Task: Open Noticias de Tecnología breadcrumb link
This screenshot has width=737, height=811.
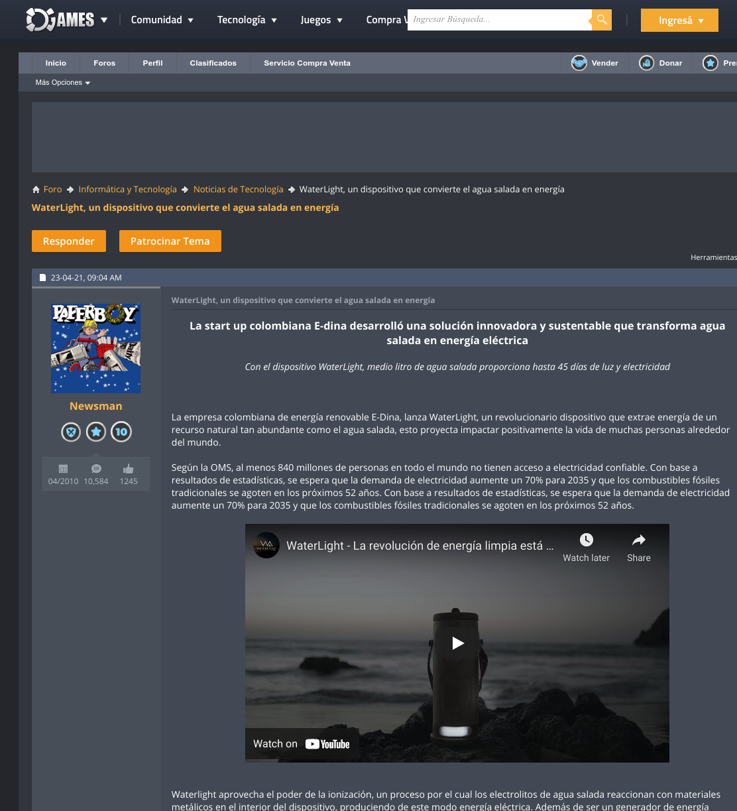Action: pyautogui.click(x=238, y=190)
